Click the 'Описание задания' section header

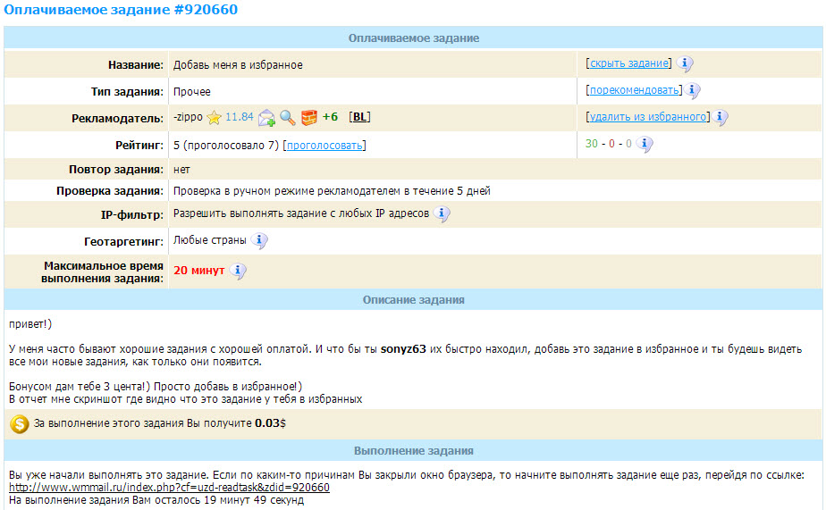414,300
